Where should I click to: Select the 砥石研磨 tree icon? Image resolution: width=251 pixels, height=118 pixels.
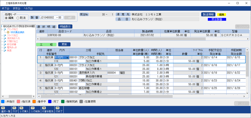5,45
